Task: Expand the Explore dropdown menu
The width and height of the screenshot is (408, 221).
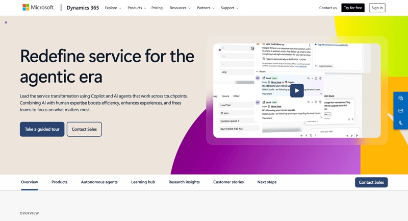Action: 113,8
